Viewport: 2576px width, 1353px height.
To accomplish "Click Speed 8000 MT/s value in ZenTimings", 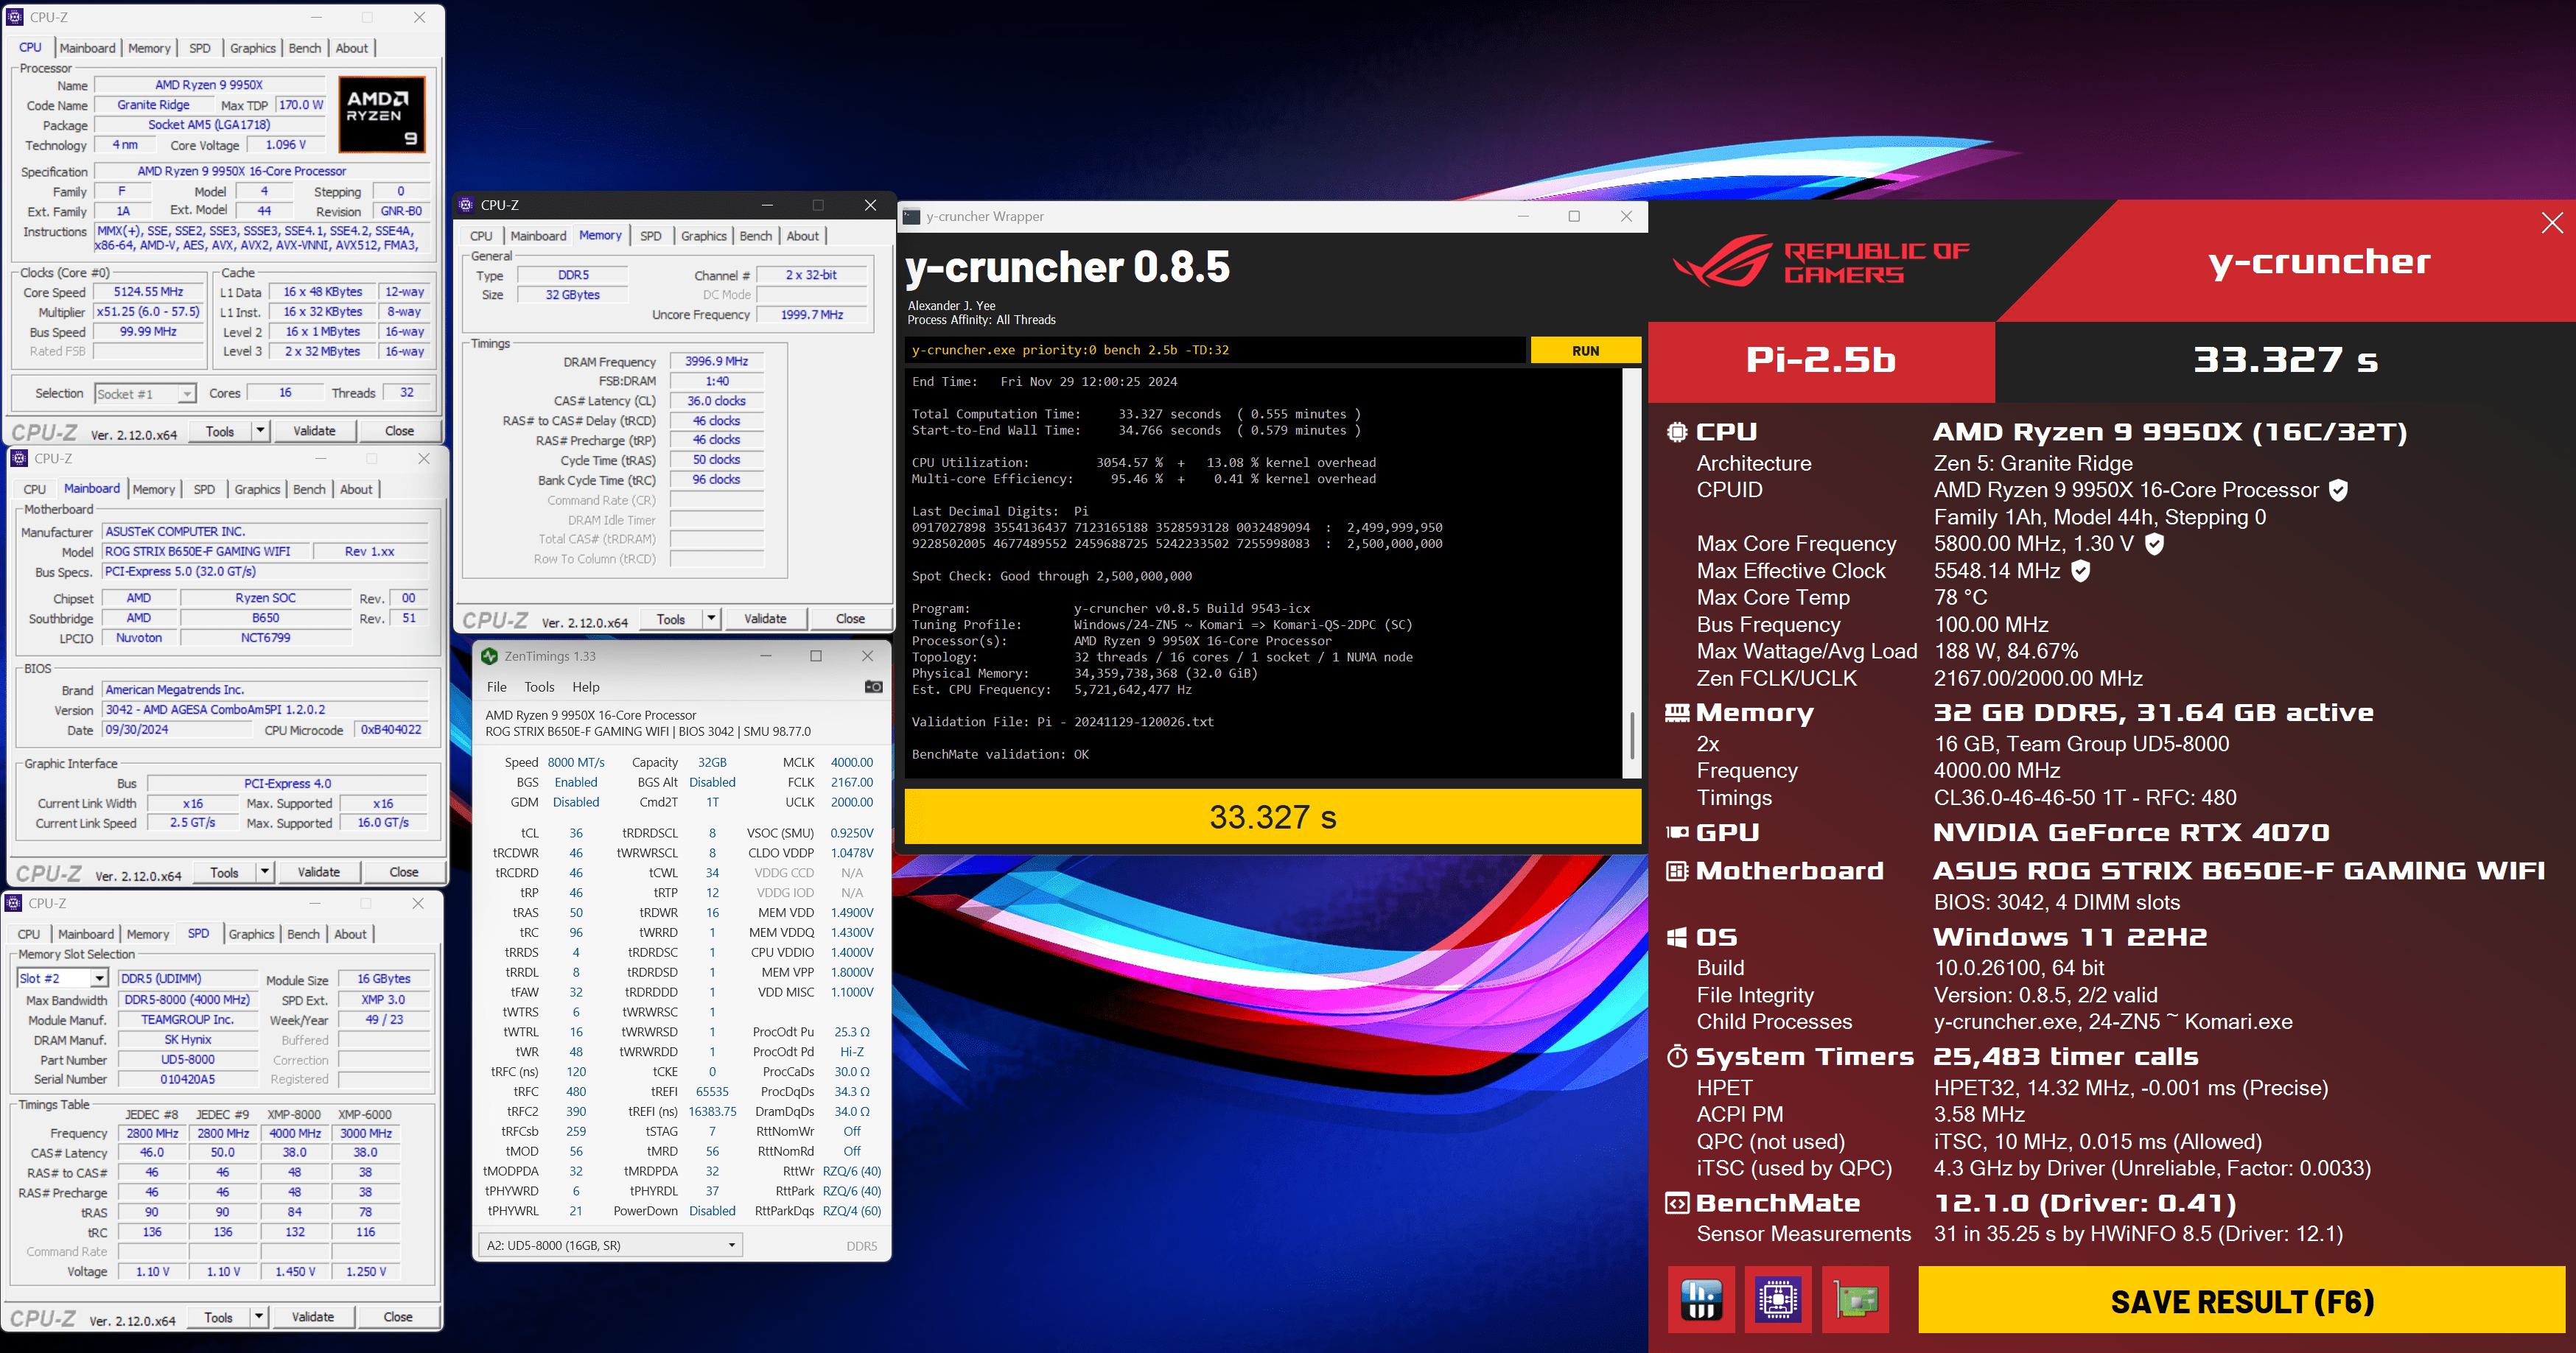I will tap(575, 762).
